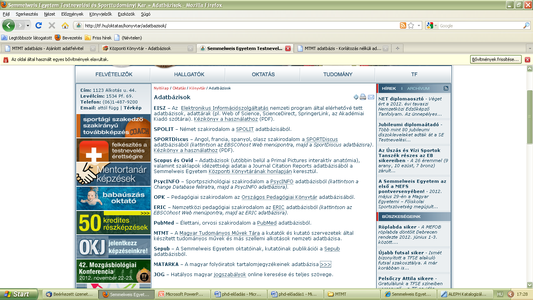Stop loading with the X toolbar icon
Viewport: 533px width, 300px height.
pos(52,25)
